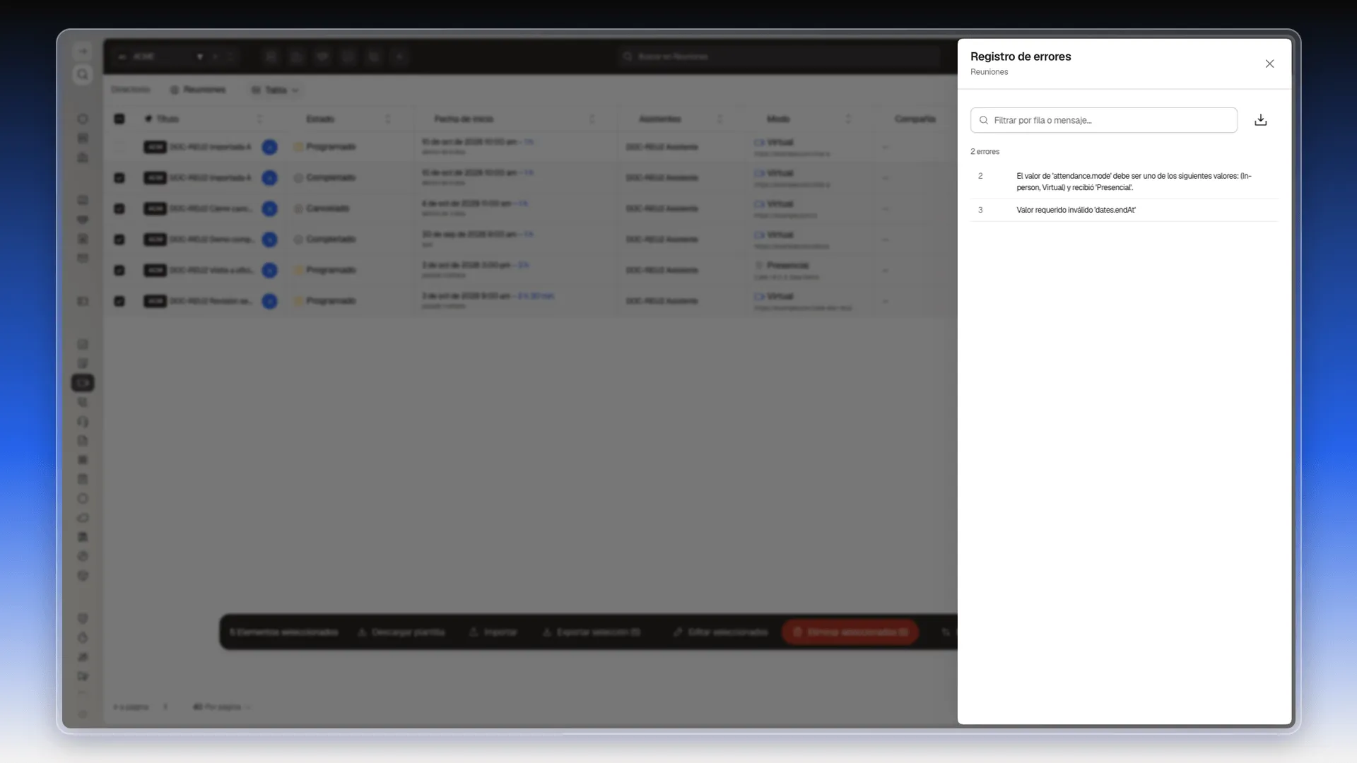Check the unchecked first row checkbox

(x=119, y=147)
